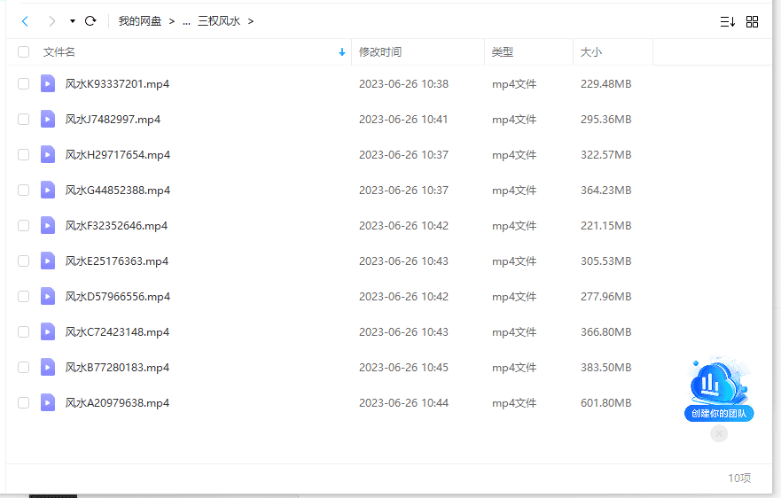Refresh the current folder listing

[x=90, y=20]
